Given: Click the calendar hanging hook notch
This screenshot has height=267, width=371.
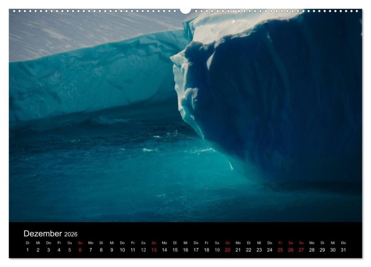Looking at the screenshot, I should 186,11.
